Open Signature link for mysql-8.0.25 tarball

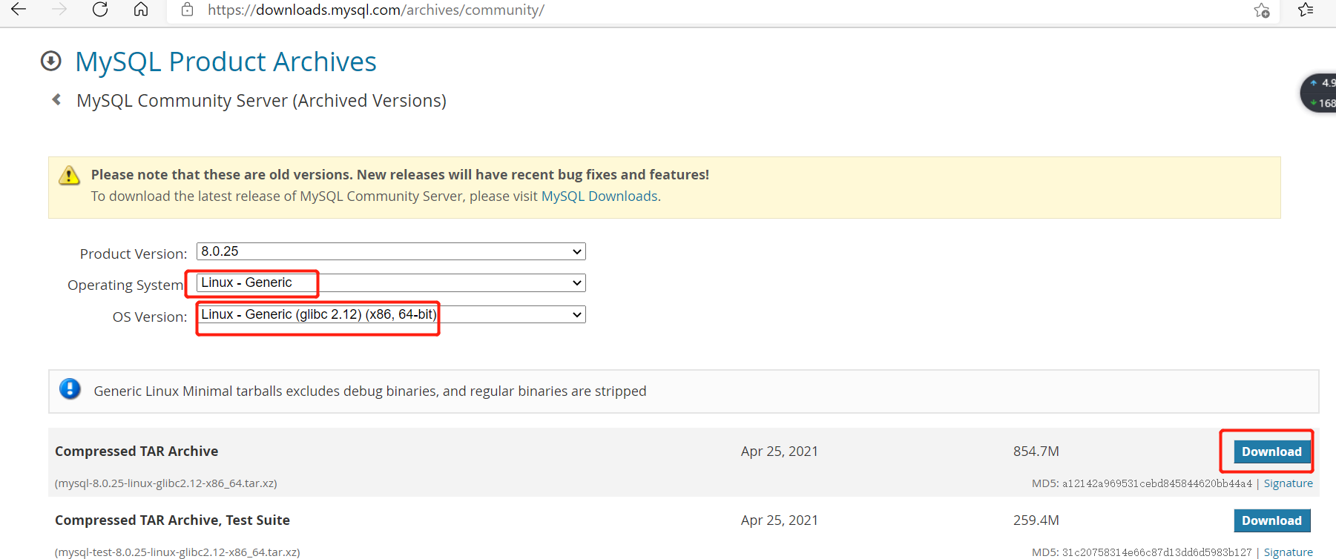(1288, 483)
